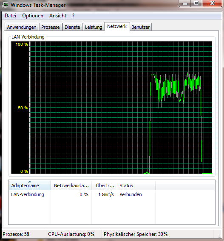Click the Übertragungsrate column header

tap(105, 186)
